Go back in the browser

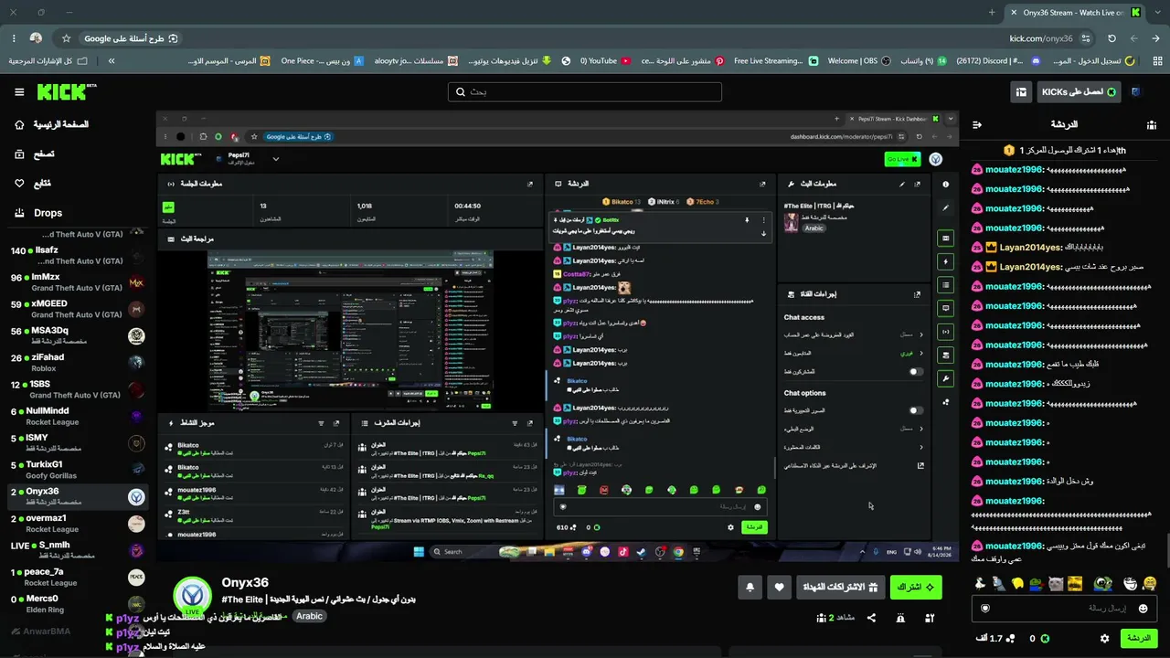pos(1156,38)
